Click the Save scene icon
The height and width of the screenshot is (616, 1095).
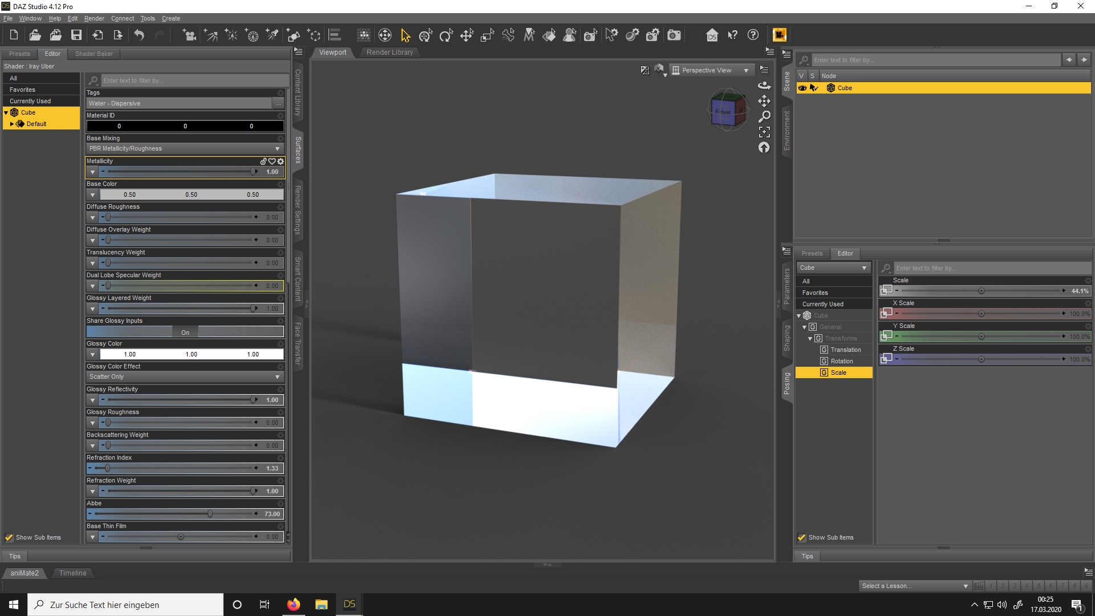pos(76,35)
